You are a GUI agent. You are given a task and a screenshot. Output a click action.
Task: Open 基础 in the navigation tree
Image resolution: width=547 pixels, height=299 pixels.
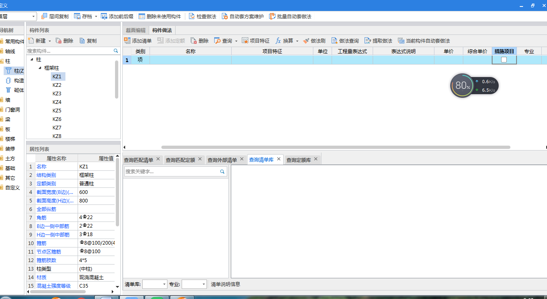point(10,168)
